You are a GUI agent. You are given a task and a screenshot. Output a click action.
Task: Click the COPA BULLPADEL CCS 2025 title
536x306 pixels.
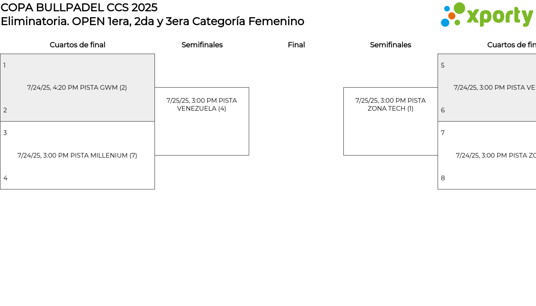pyautogui.click(x=79, y=8)
